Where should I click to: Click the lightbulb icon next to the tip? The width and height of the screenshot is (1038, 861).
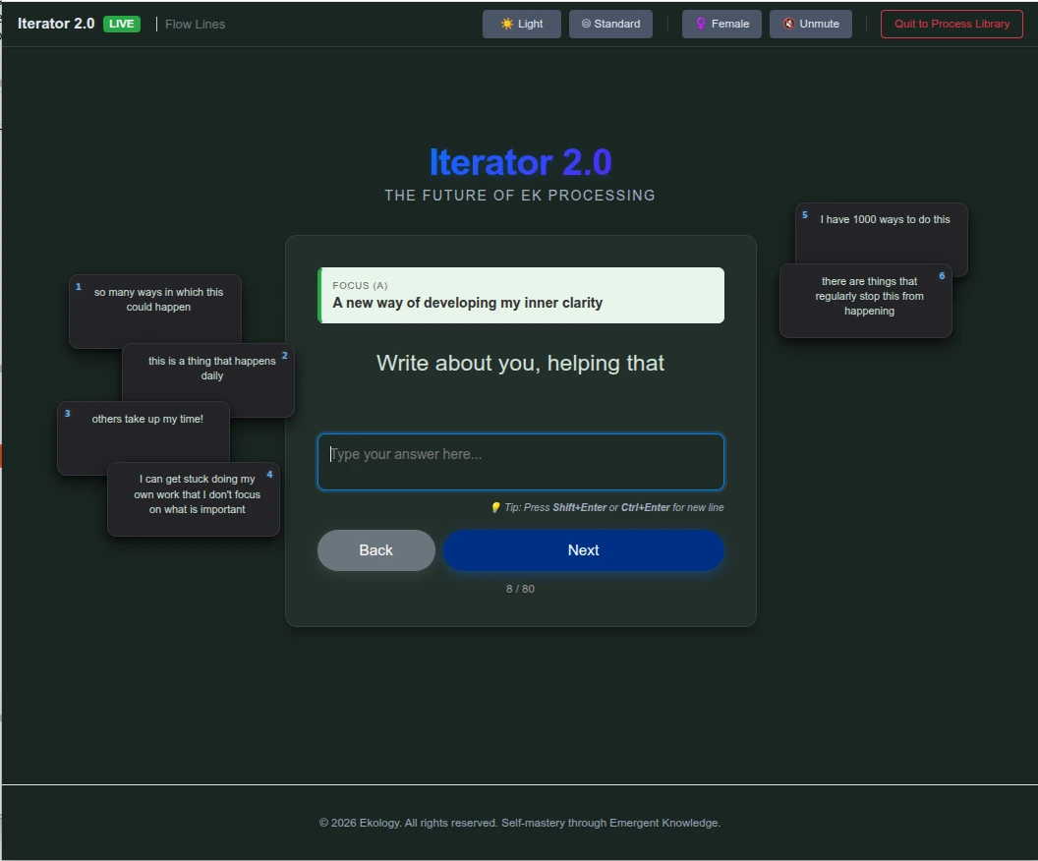point(495,507)
